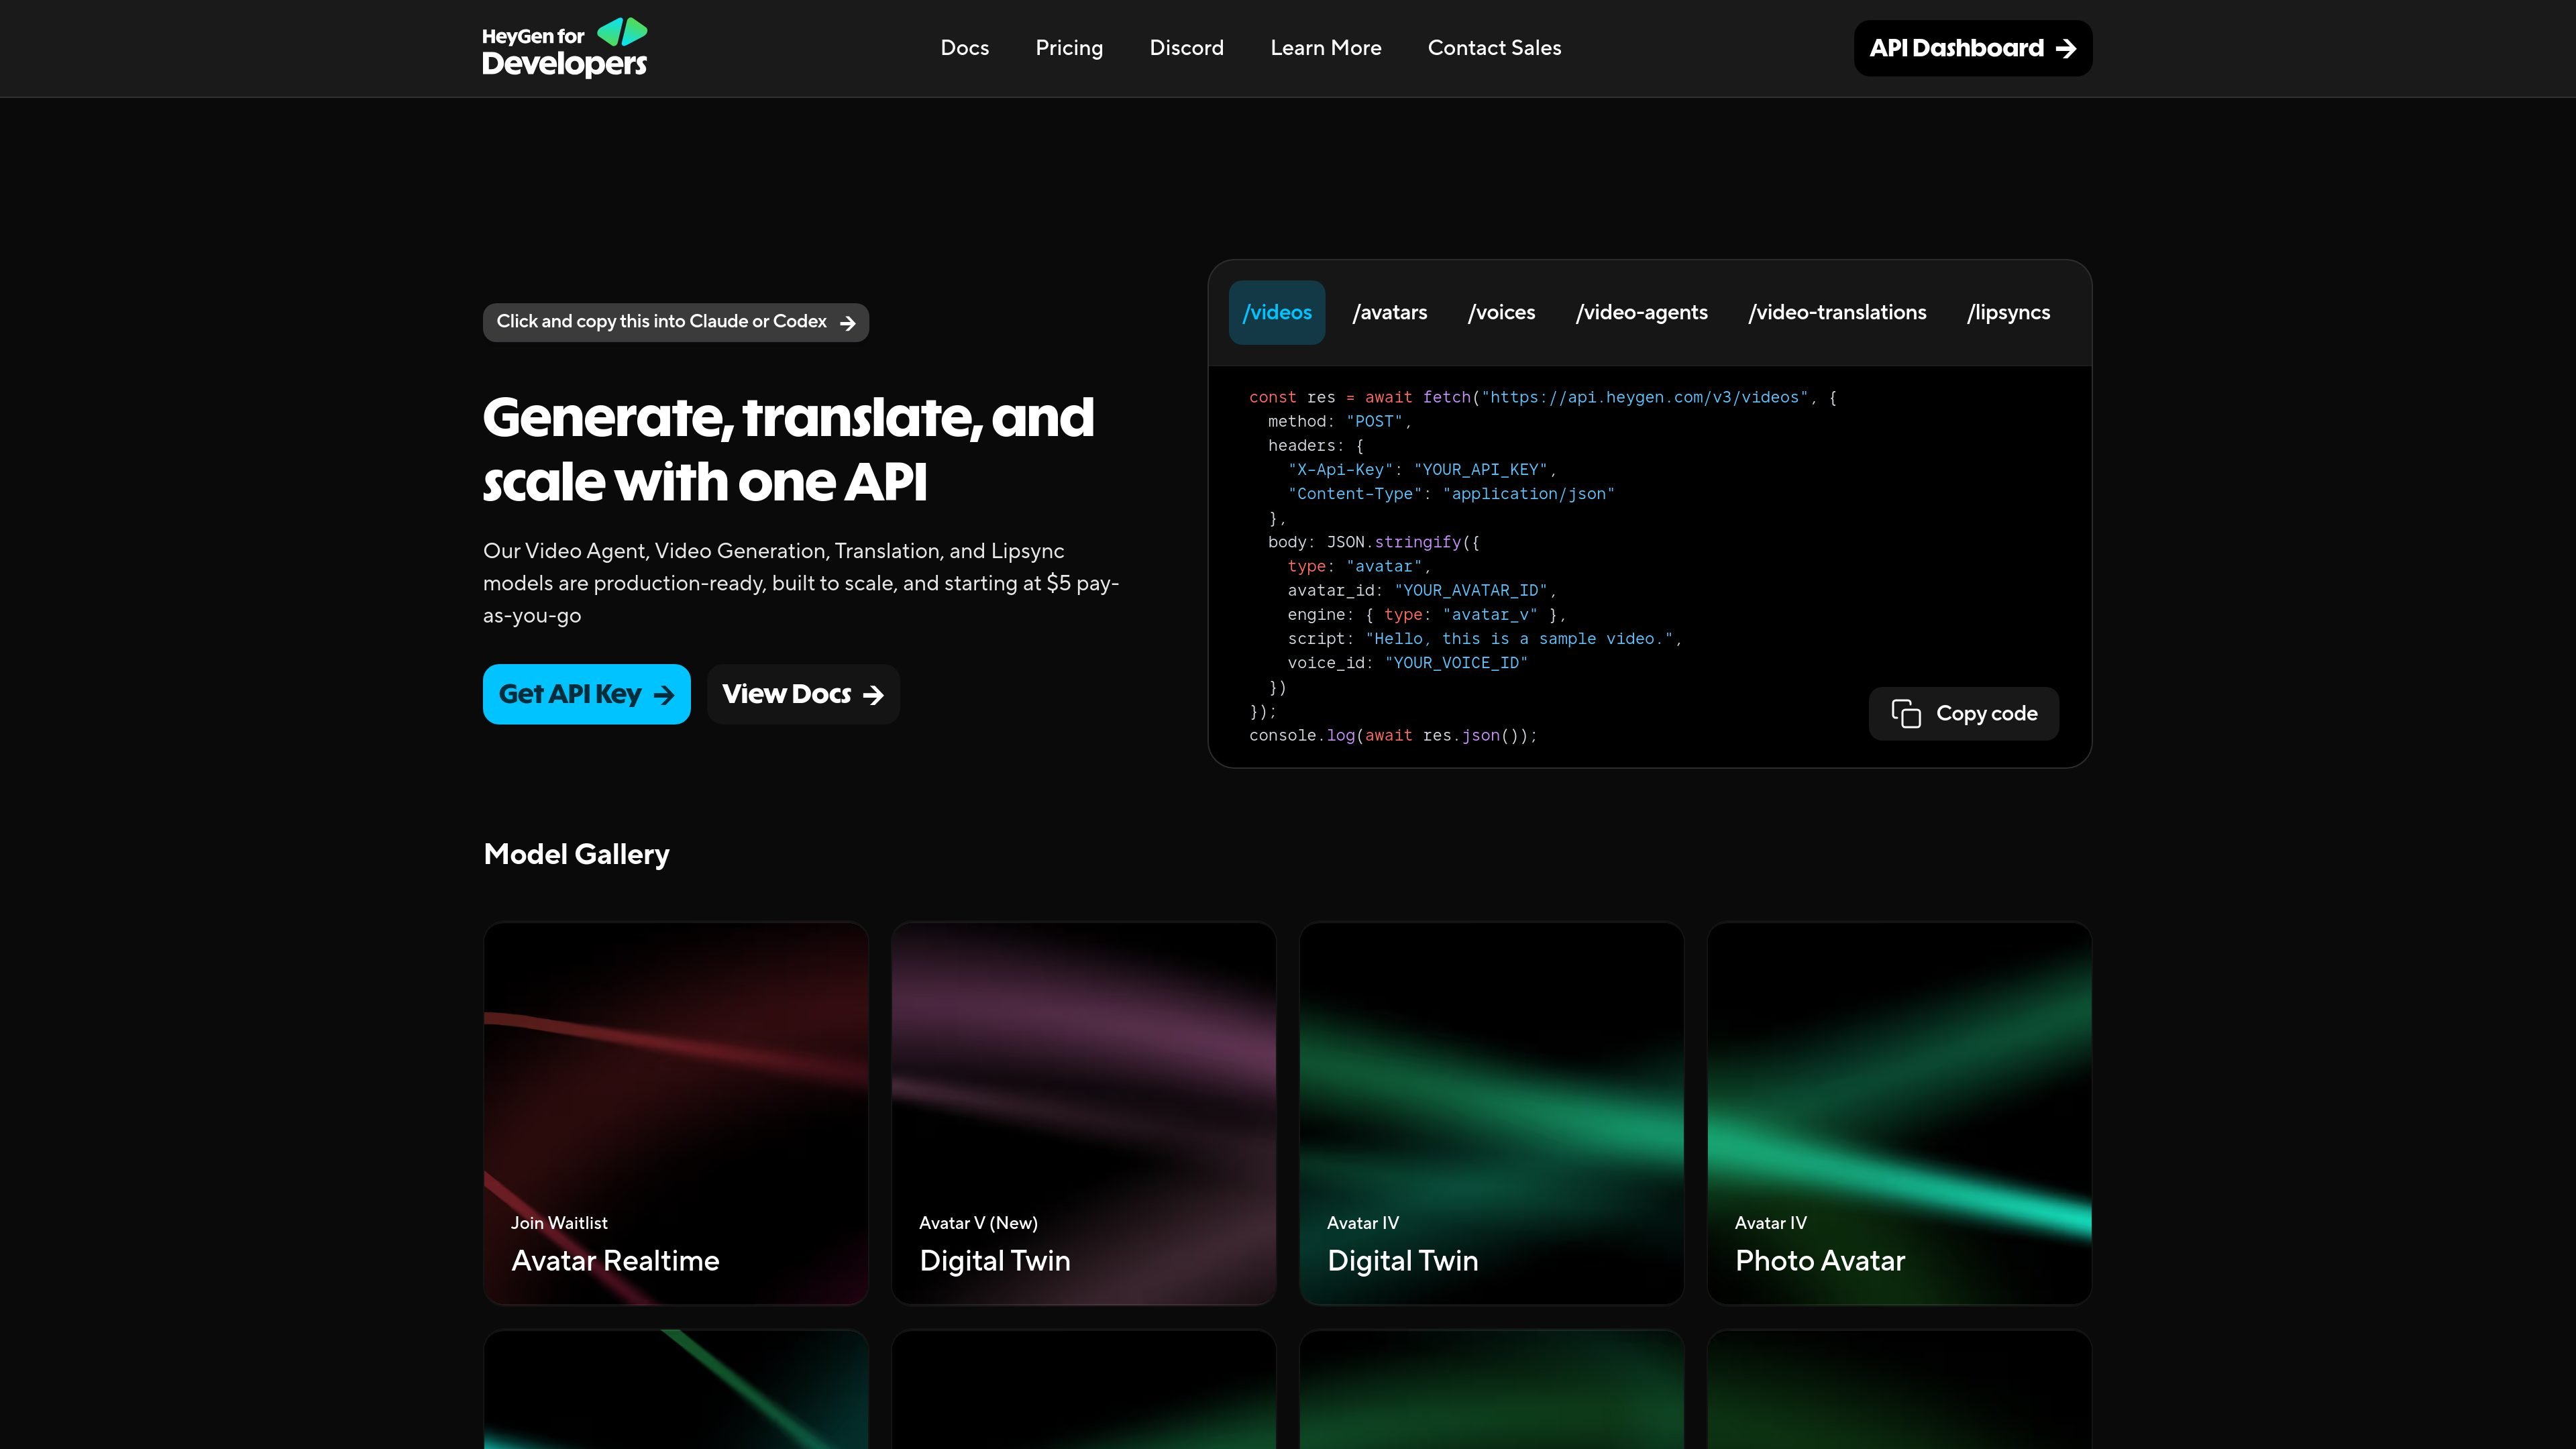Image resolution: width=2576 pixels, height=1449 pixels.
Task: Click the "Generate, translate, and scale" headline
Action: [x=788, y=449]
